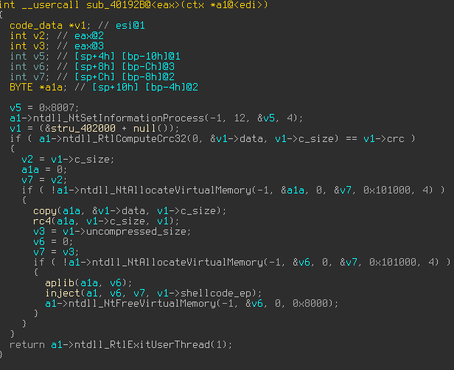This screenshot has height=370, width=454.
Task: Select the BYTE type keyword
Action: 22,87
